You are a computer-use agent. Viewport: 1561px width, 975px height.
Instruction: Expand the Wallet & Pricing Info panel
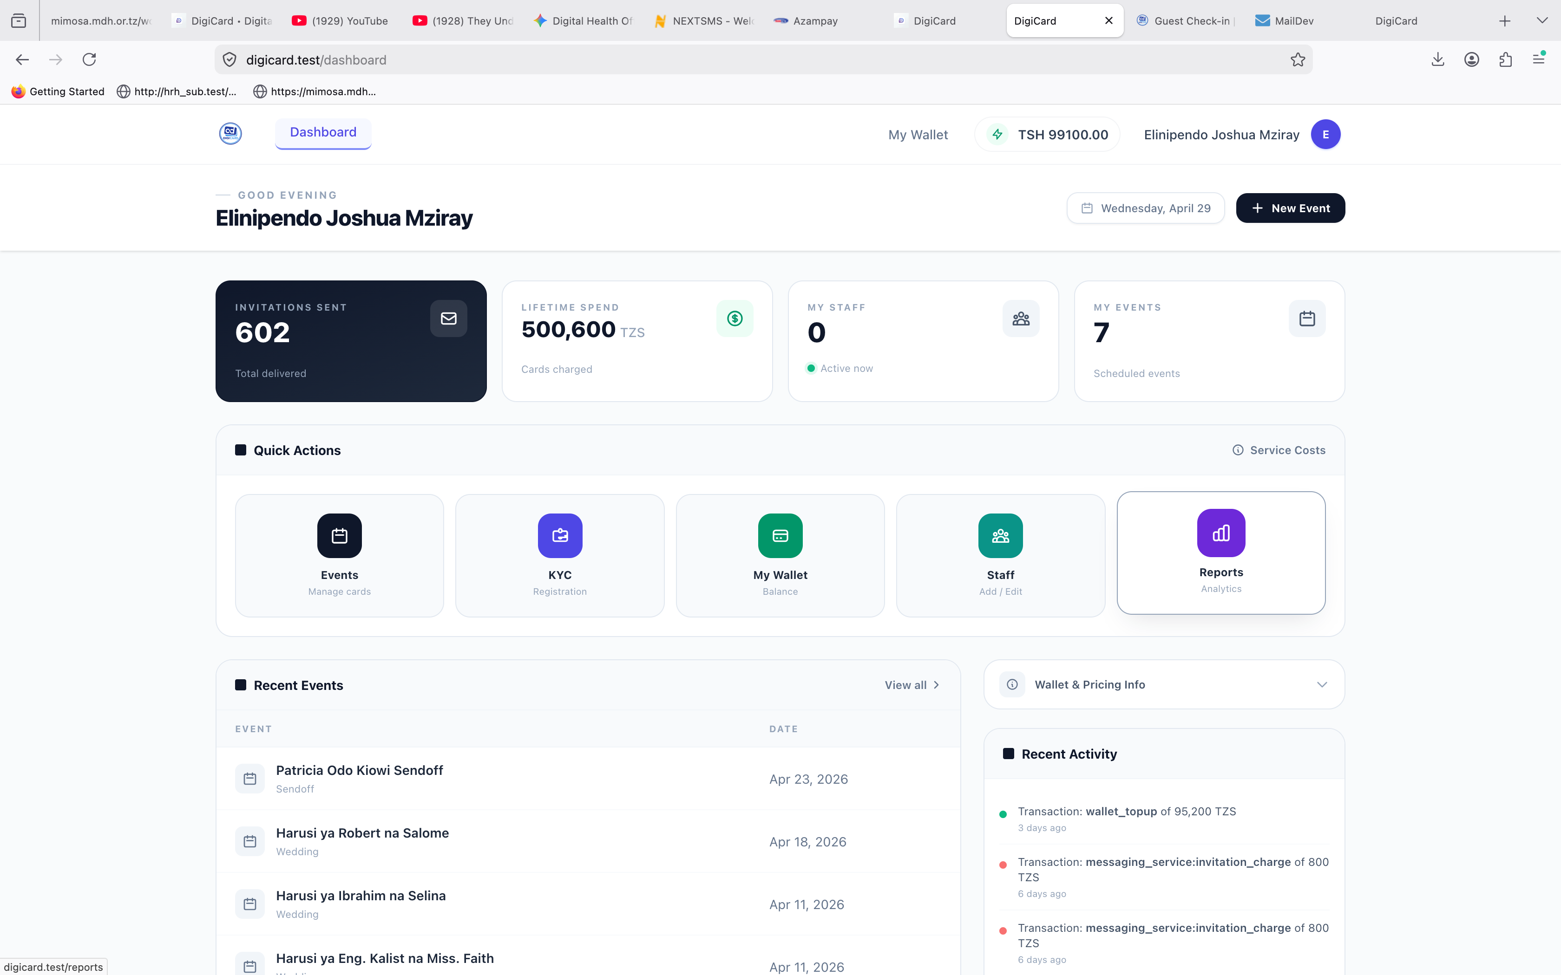1322,684
